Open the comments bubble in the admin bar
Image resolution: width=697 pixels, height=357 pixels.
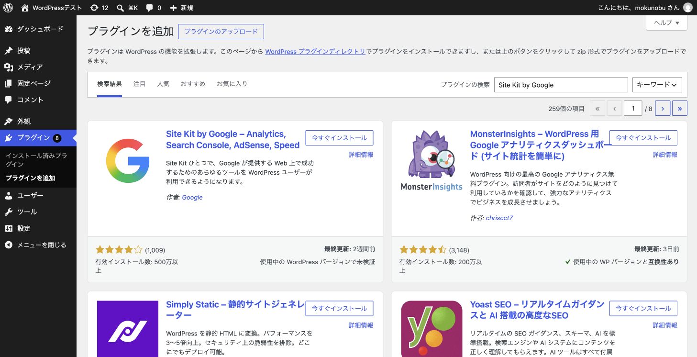pyautogui.click(x=154, y=8)
